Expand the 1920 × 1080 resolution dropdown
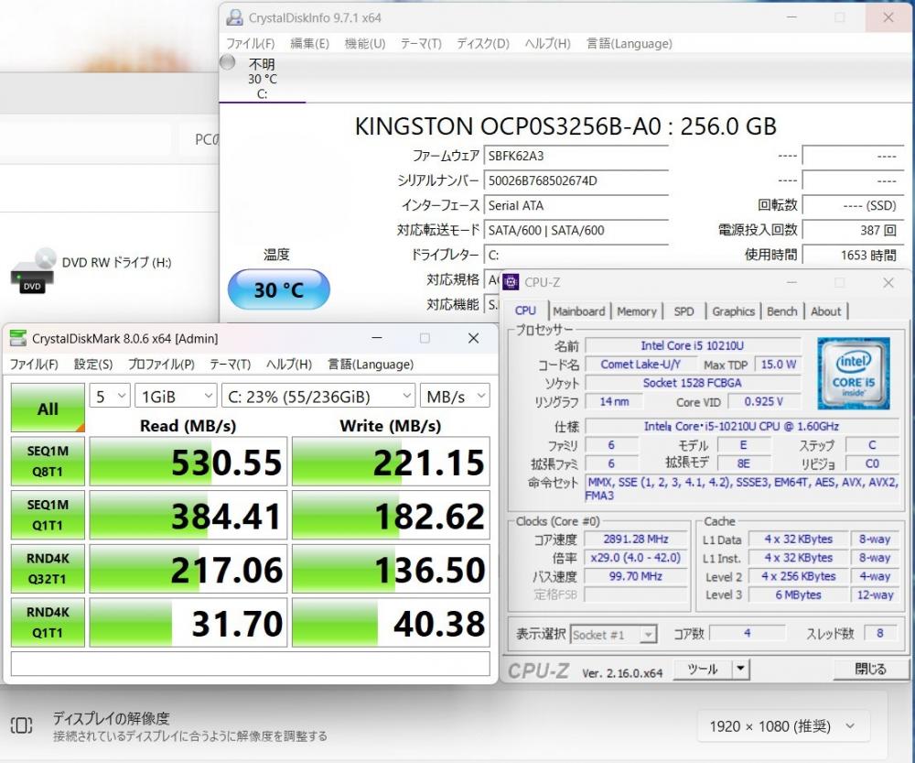The image size is (915, 763). point(783,726)
